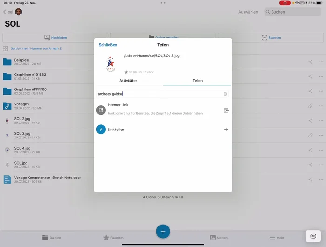Open the Favoriten tab in bottom bar

click(x=113, y=238)
